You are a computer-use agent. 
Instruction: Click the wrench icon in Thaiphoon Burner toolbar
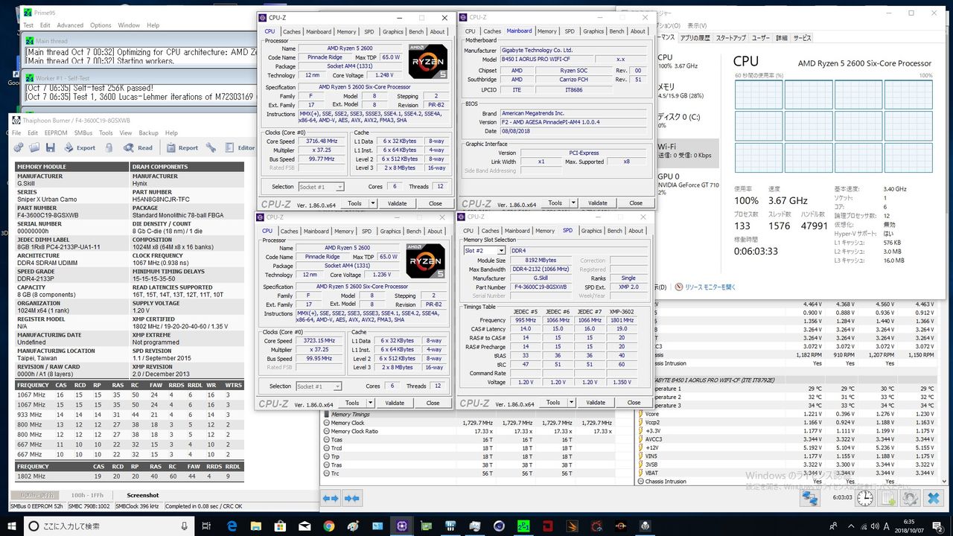pyautogui.click(x=211, y=147)
